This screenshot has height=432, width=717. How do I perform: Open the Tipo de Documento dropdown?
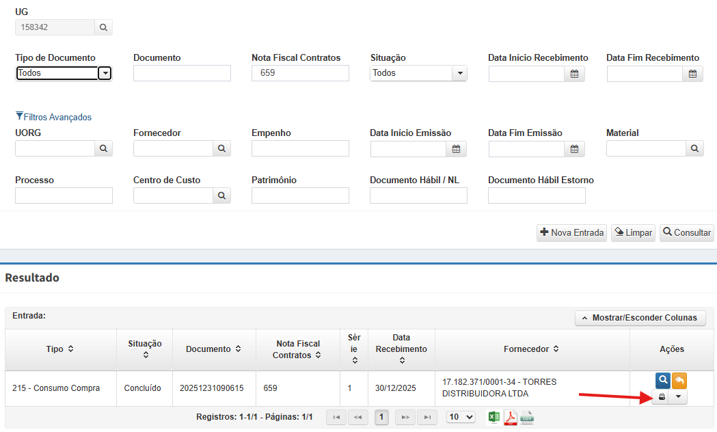(x=105, y=73)
